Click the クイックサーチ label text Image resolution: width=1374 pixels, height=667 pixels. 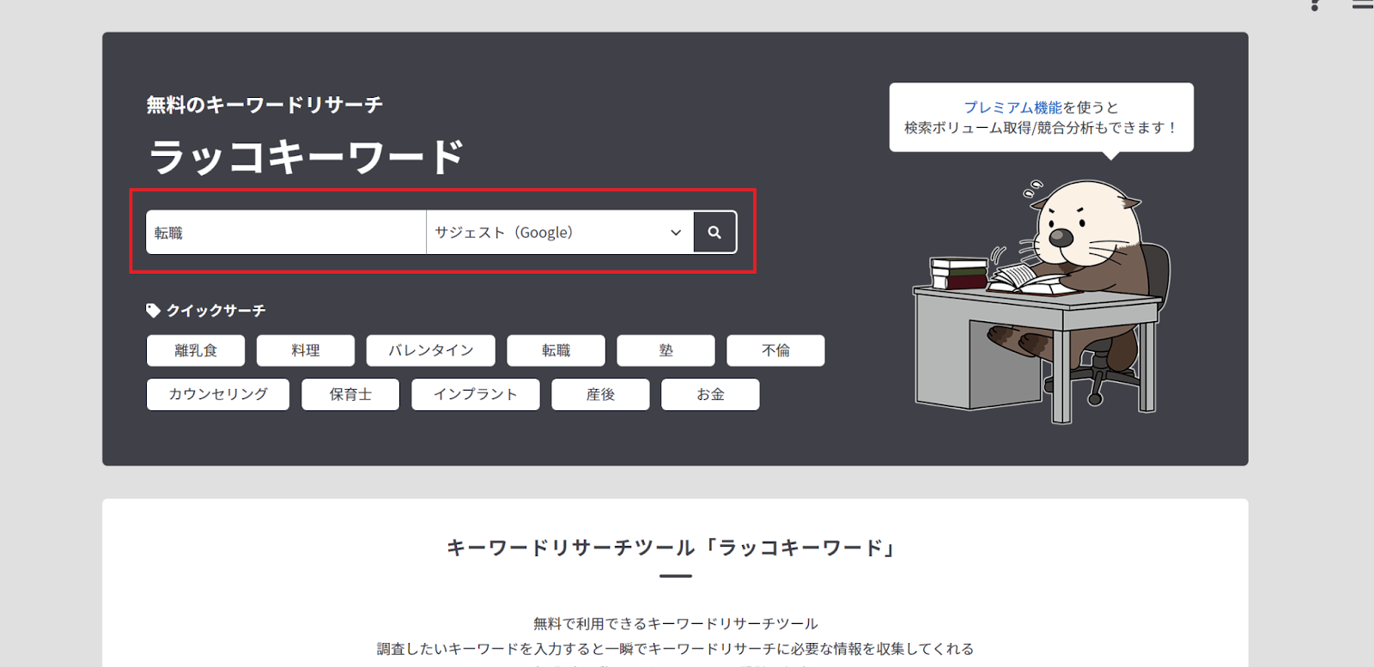tap(216, 311)
